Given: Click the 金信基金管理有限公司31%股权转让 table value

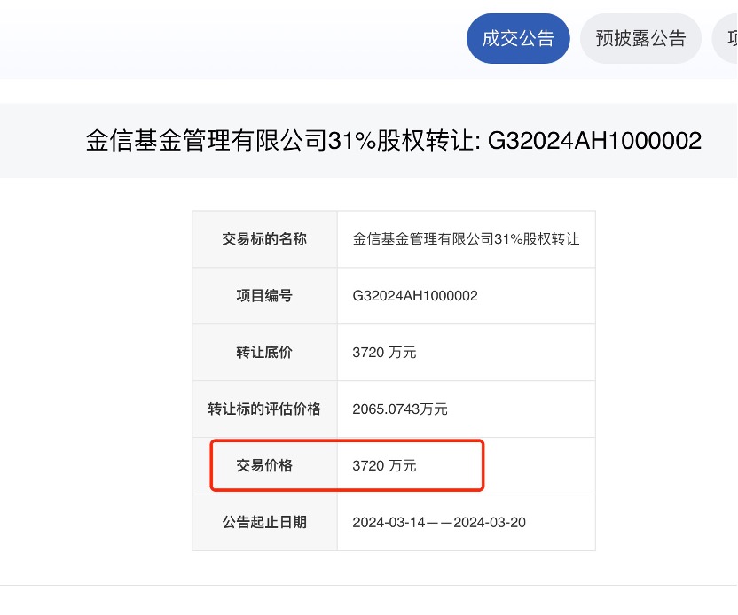Looking at the screenshot, I should (466, 239).
